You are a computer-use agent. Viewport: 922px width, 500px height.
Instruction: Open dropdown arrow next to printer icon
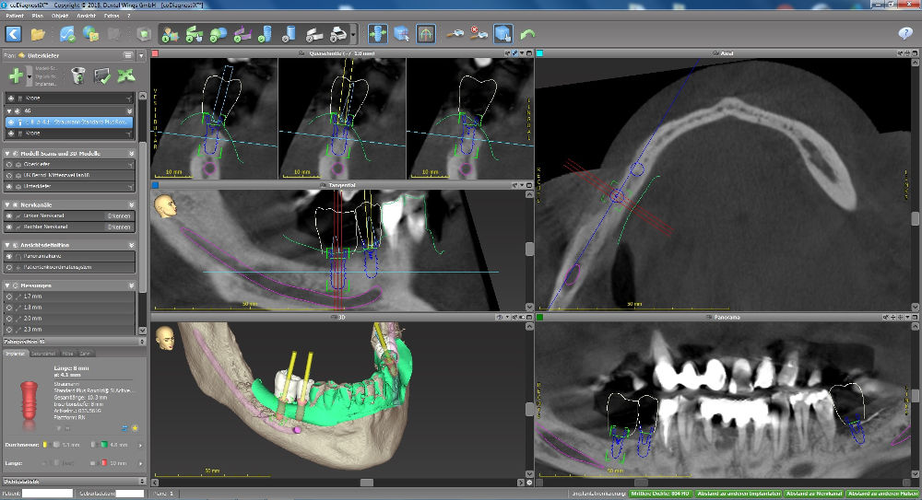[x=353, y=35]
